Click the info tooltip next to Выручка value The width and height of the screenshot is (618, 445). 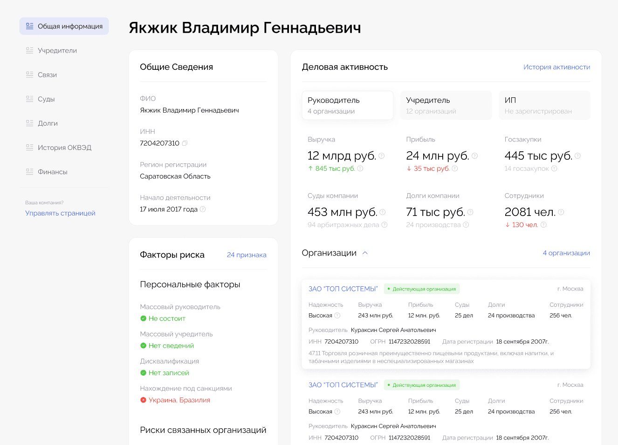click(x=382, y=155)
